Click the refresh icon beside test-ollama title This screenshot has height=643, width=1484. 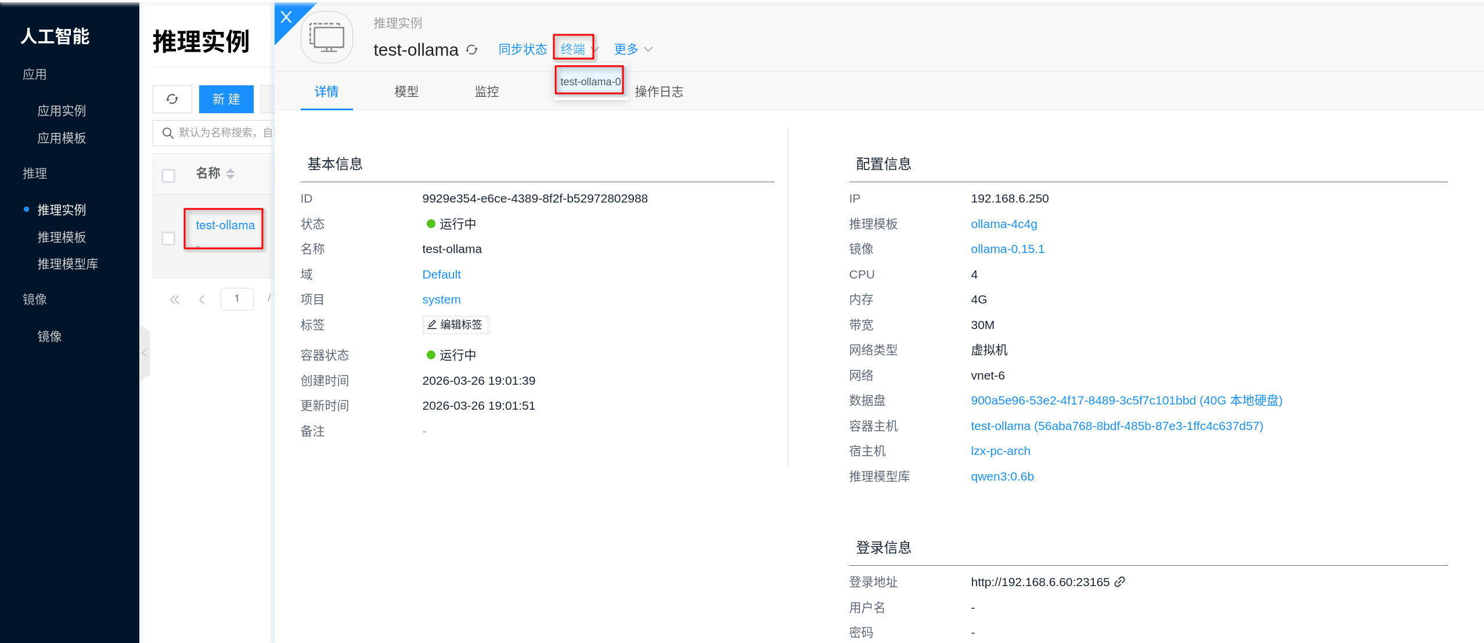click(472, 50)
